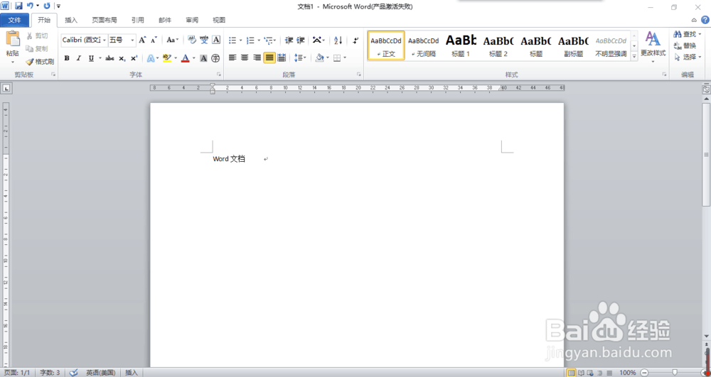Apply the yellow text highlight color
This screenshot has height=377, width=711.
167,58
